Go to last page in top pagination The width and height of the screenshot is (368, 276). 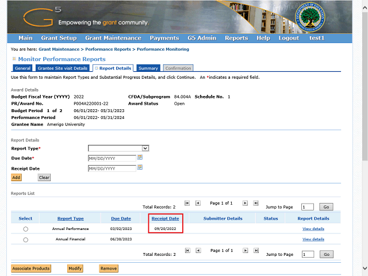pyautogui.click(x=256, y=203)
